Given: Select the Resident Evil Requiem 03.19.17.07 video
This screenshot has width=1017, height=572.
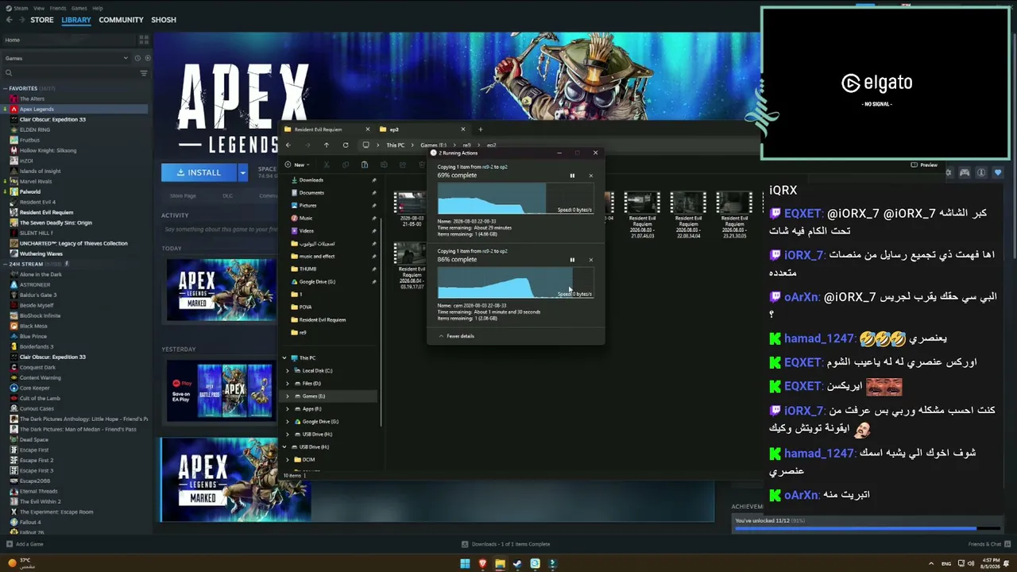Looking at the screenshot, I should [411, 265].
